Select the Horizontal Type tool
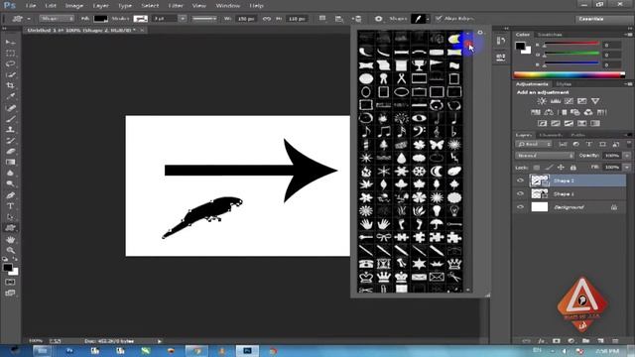 [x=11, y=206]
